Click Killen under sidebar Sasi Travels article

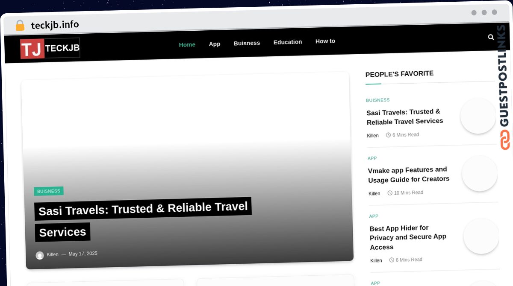point(373,136)
